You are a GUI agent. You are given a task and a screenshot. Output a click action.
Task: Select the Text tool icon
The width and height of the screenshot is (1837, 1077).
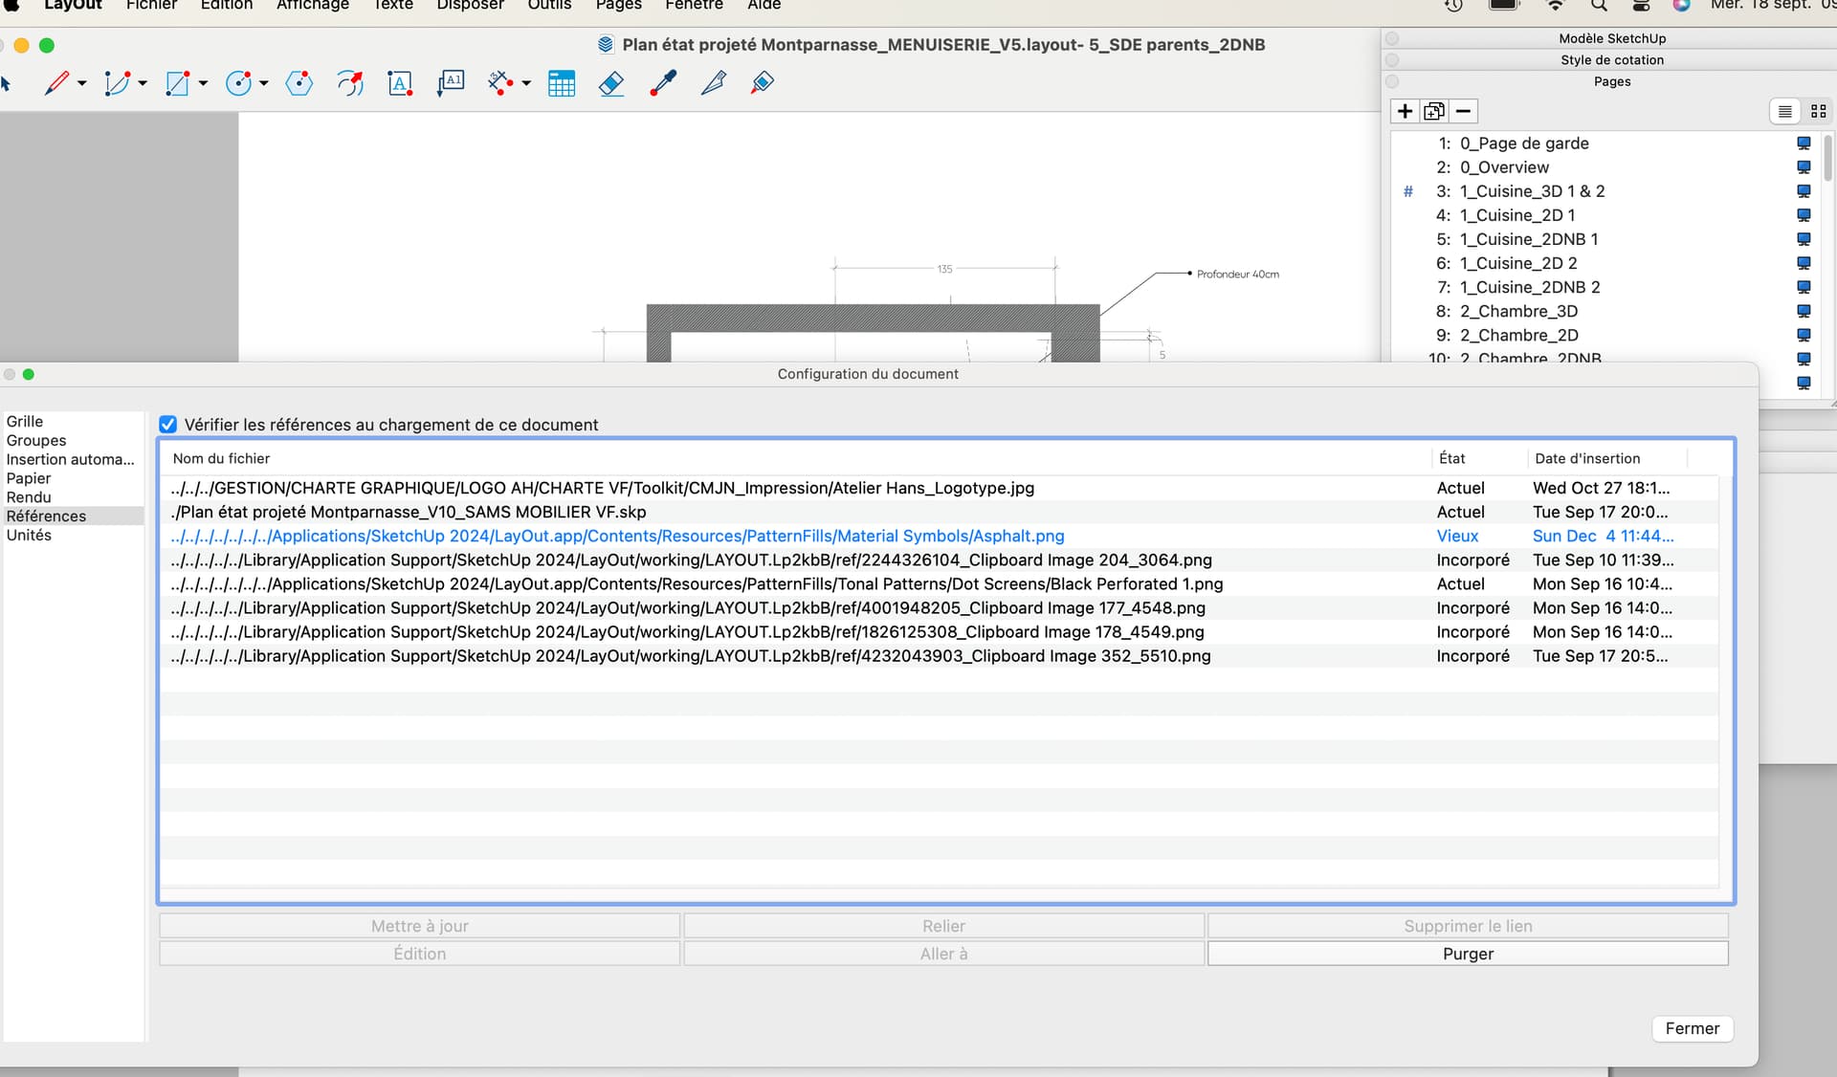(x=400, y=83)
